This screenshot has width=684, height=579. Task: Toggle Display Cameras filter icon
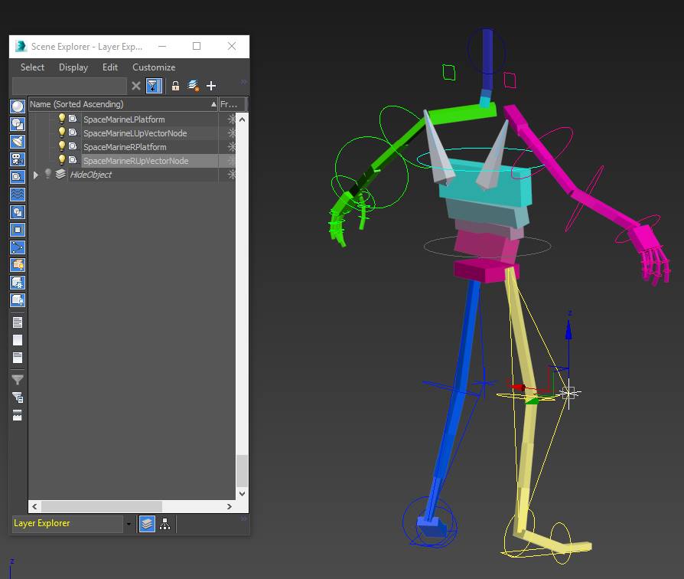[x=18, y=159]
